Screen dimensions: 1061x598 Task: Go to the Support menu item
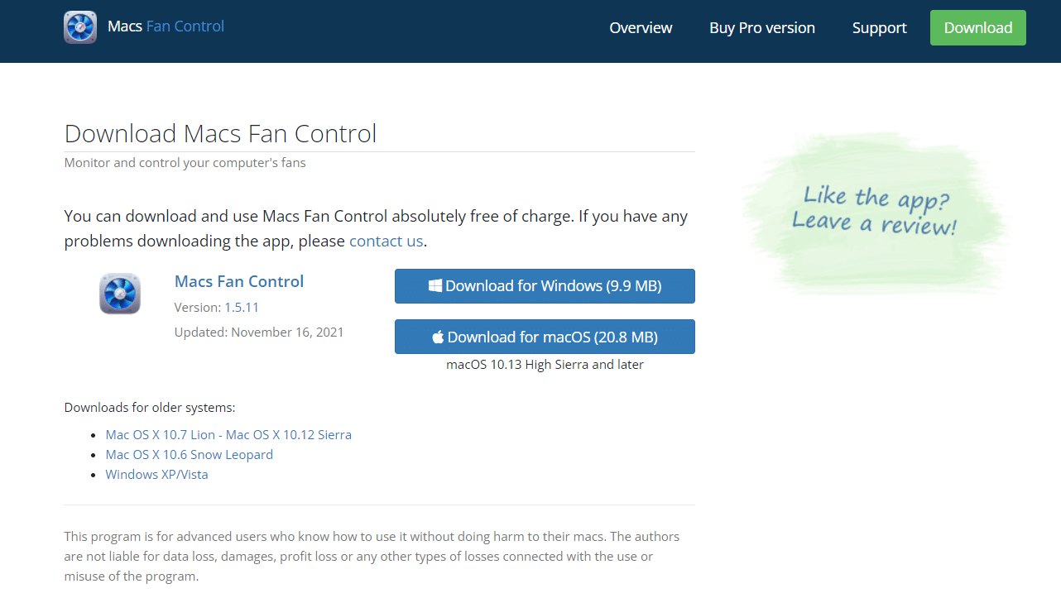tap(879, 27)
